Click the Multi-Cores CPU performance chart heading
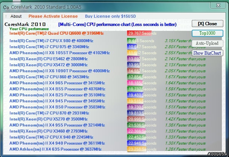 pos(117,24)
